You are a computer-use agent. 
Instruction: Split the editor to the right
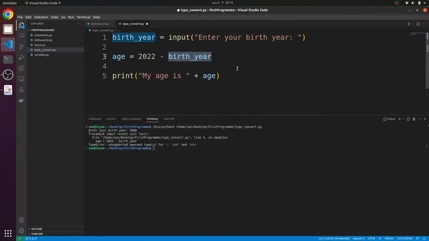click(418, 24)
